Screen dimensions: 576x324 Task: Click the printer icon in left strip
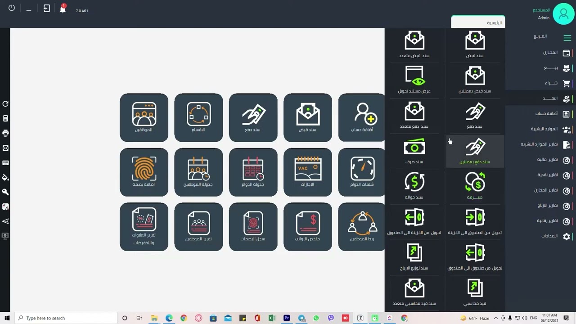click(5, 133)
